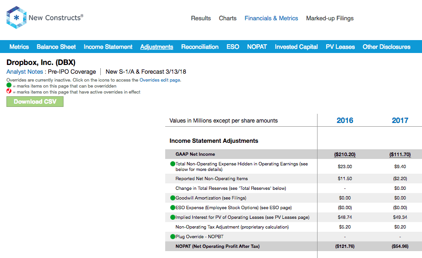
Task: Select the Adjustments sub-tab
Action: point(156,47)
